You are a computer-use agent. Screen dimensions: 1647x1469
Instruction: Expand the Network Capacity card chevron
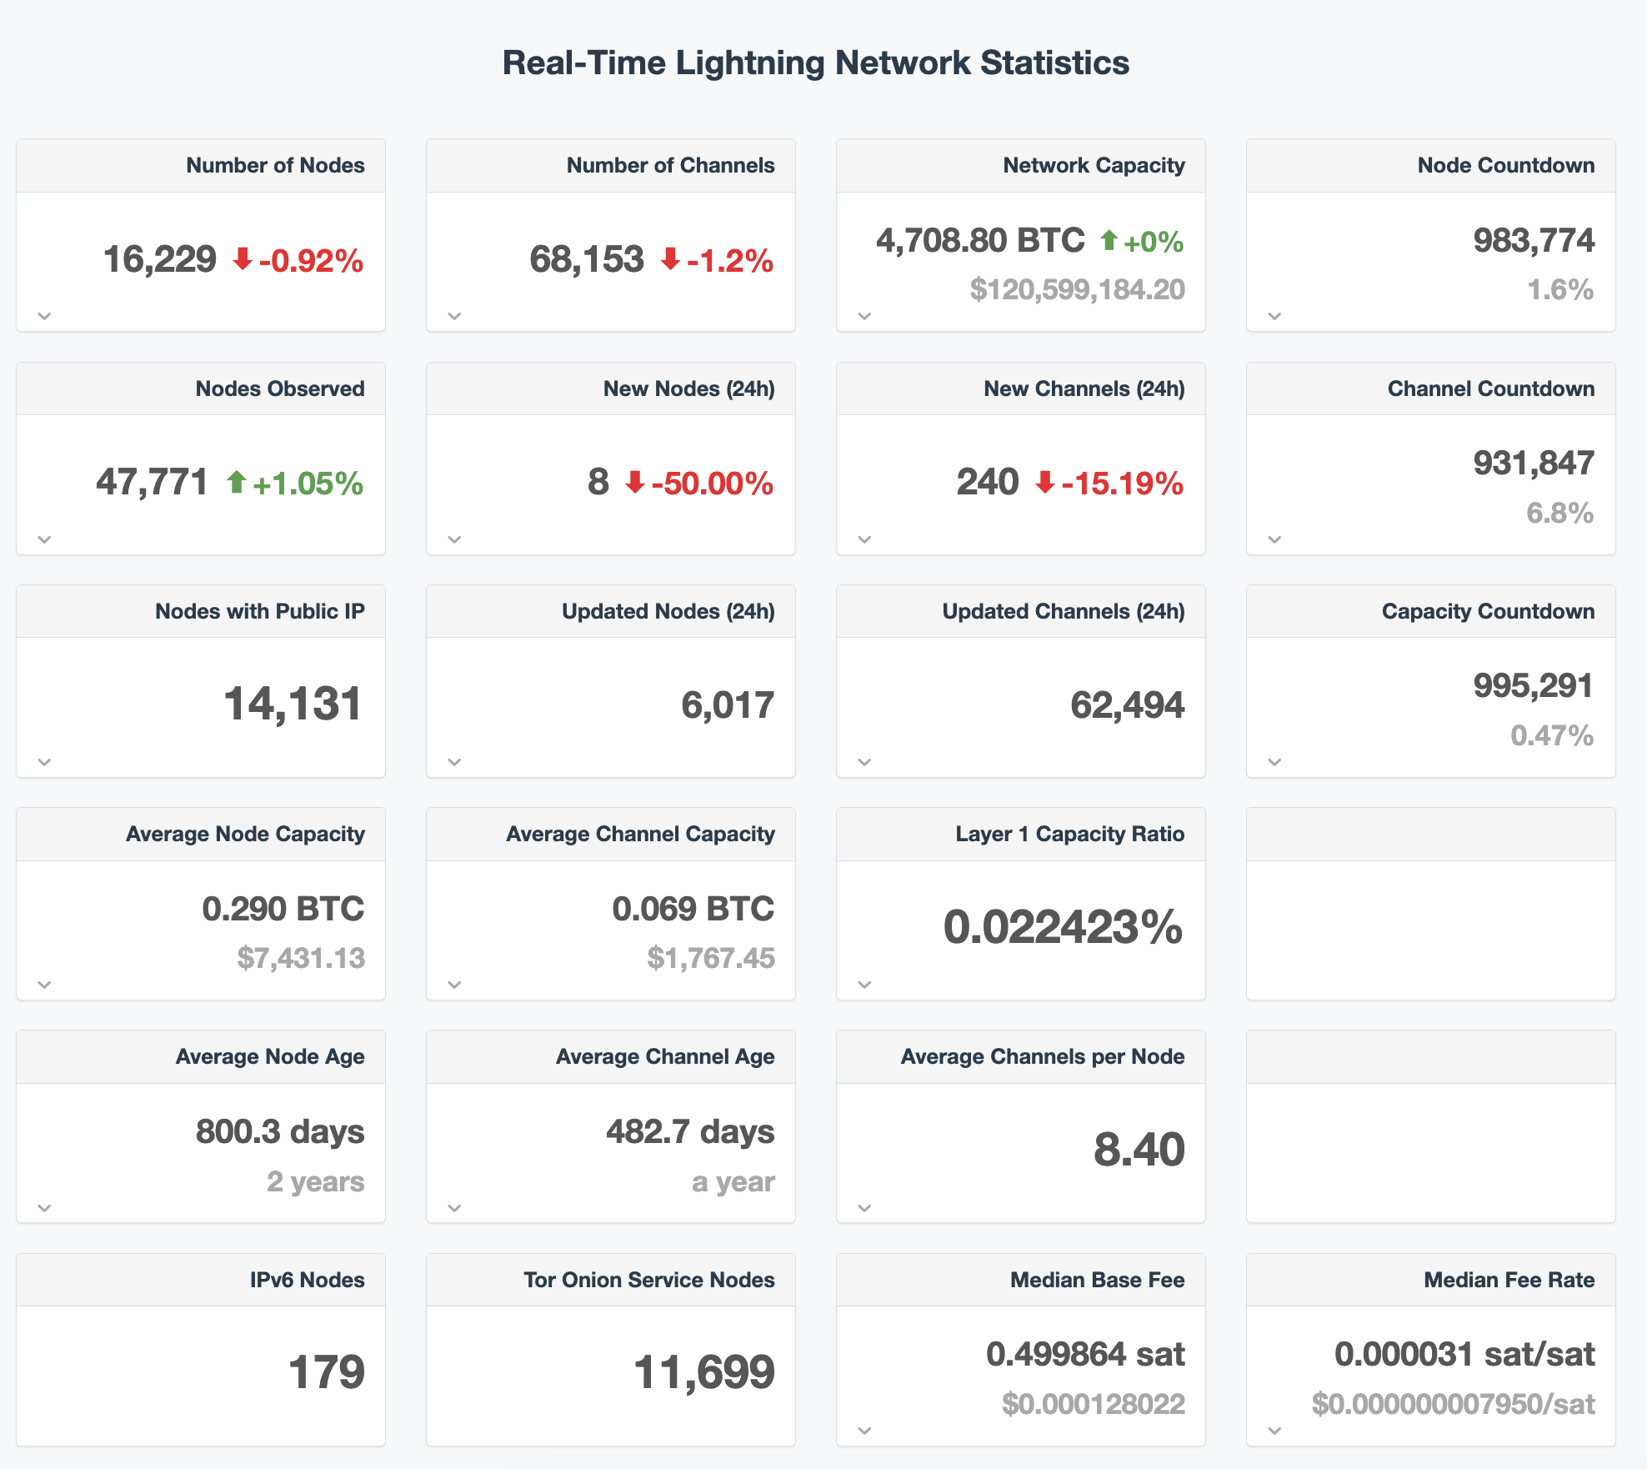tap(864, 316)
